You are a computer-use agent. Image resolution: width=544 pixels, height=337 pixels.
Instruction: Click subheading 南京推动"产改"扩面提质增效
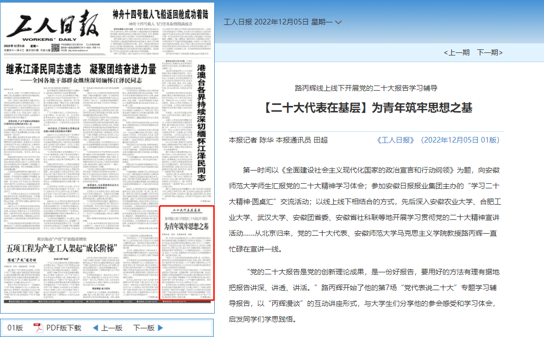pyautogui.click(x=62, y=239)
